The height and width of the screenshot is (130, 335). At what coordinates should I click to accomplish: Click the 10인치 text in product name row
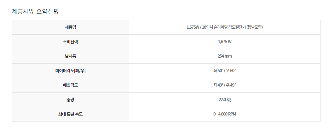click(x=207, y=27)
